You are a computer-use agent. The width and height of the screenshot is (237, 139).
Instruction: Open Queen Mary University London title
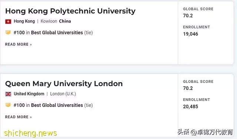pyautogui.click(x=64, y=84)
